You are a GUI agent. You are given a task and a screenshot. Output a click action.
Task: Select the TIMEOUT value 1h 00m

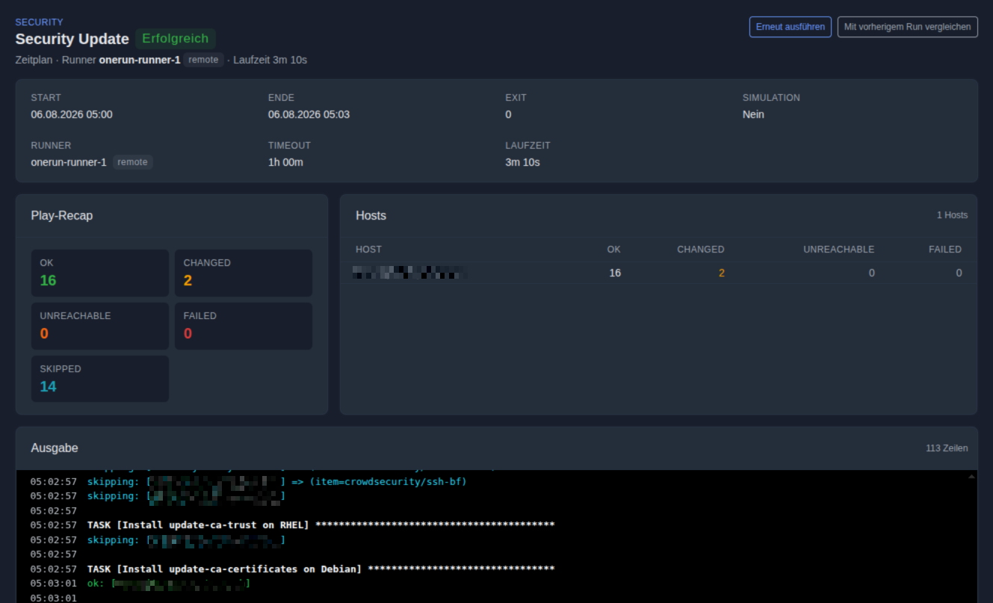point(285,162)
